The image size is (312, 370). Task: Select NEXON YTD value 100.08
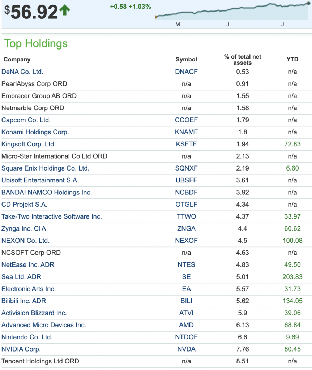pos(292,240)
